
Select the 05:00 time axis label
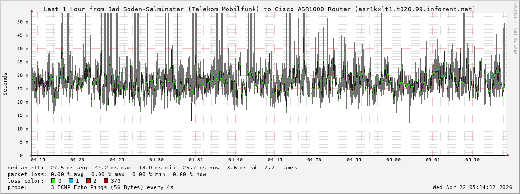tap(393, 160)
